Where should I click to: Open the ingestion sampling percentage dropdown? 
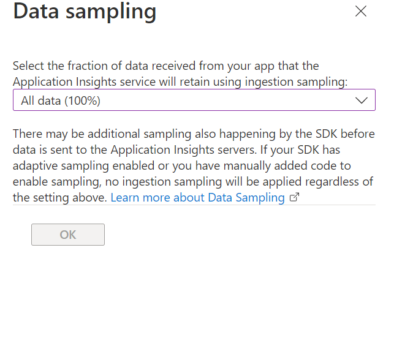pyautogui.click(x=194, y=100)
